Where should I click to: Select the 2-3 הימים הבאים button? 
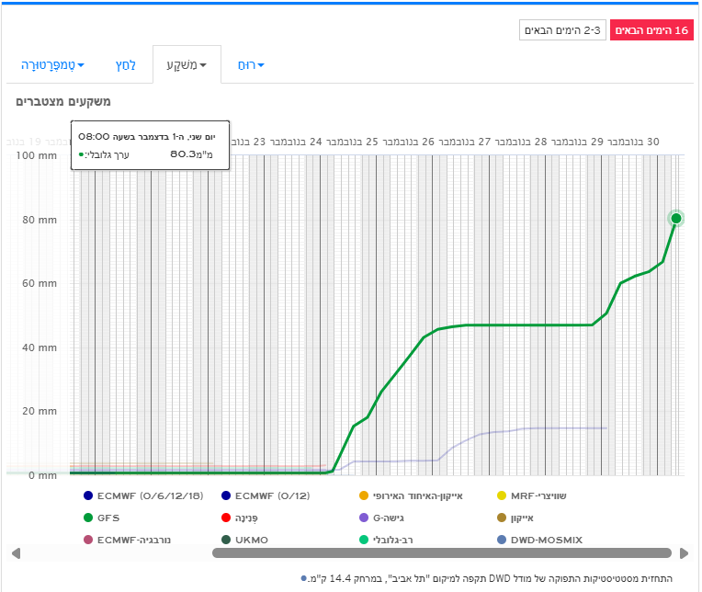coord(561,31)
